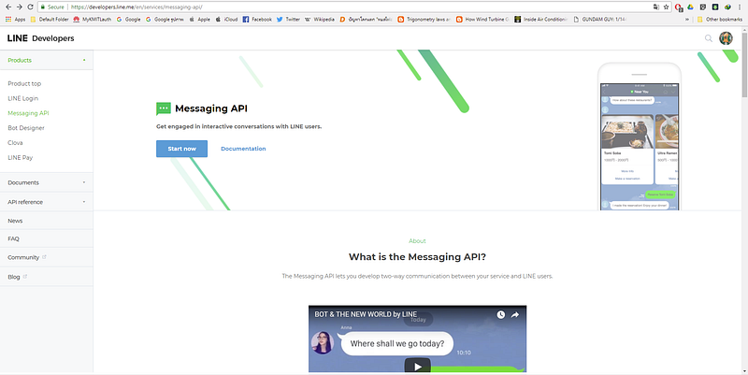Bookmark this page with the star icon
This screenshot has height=375, width=748.
666,7
